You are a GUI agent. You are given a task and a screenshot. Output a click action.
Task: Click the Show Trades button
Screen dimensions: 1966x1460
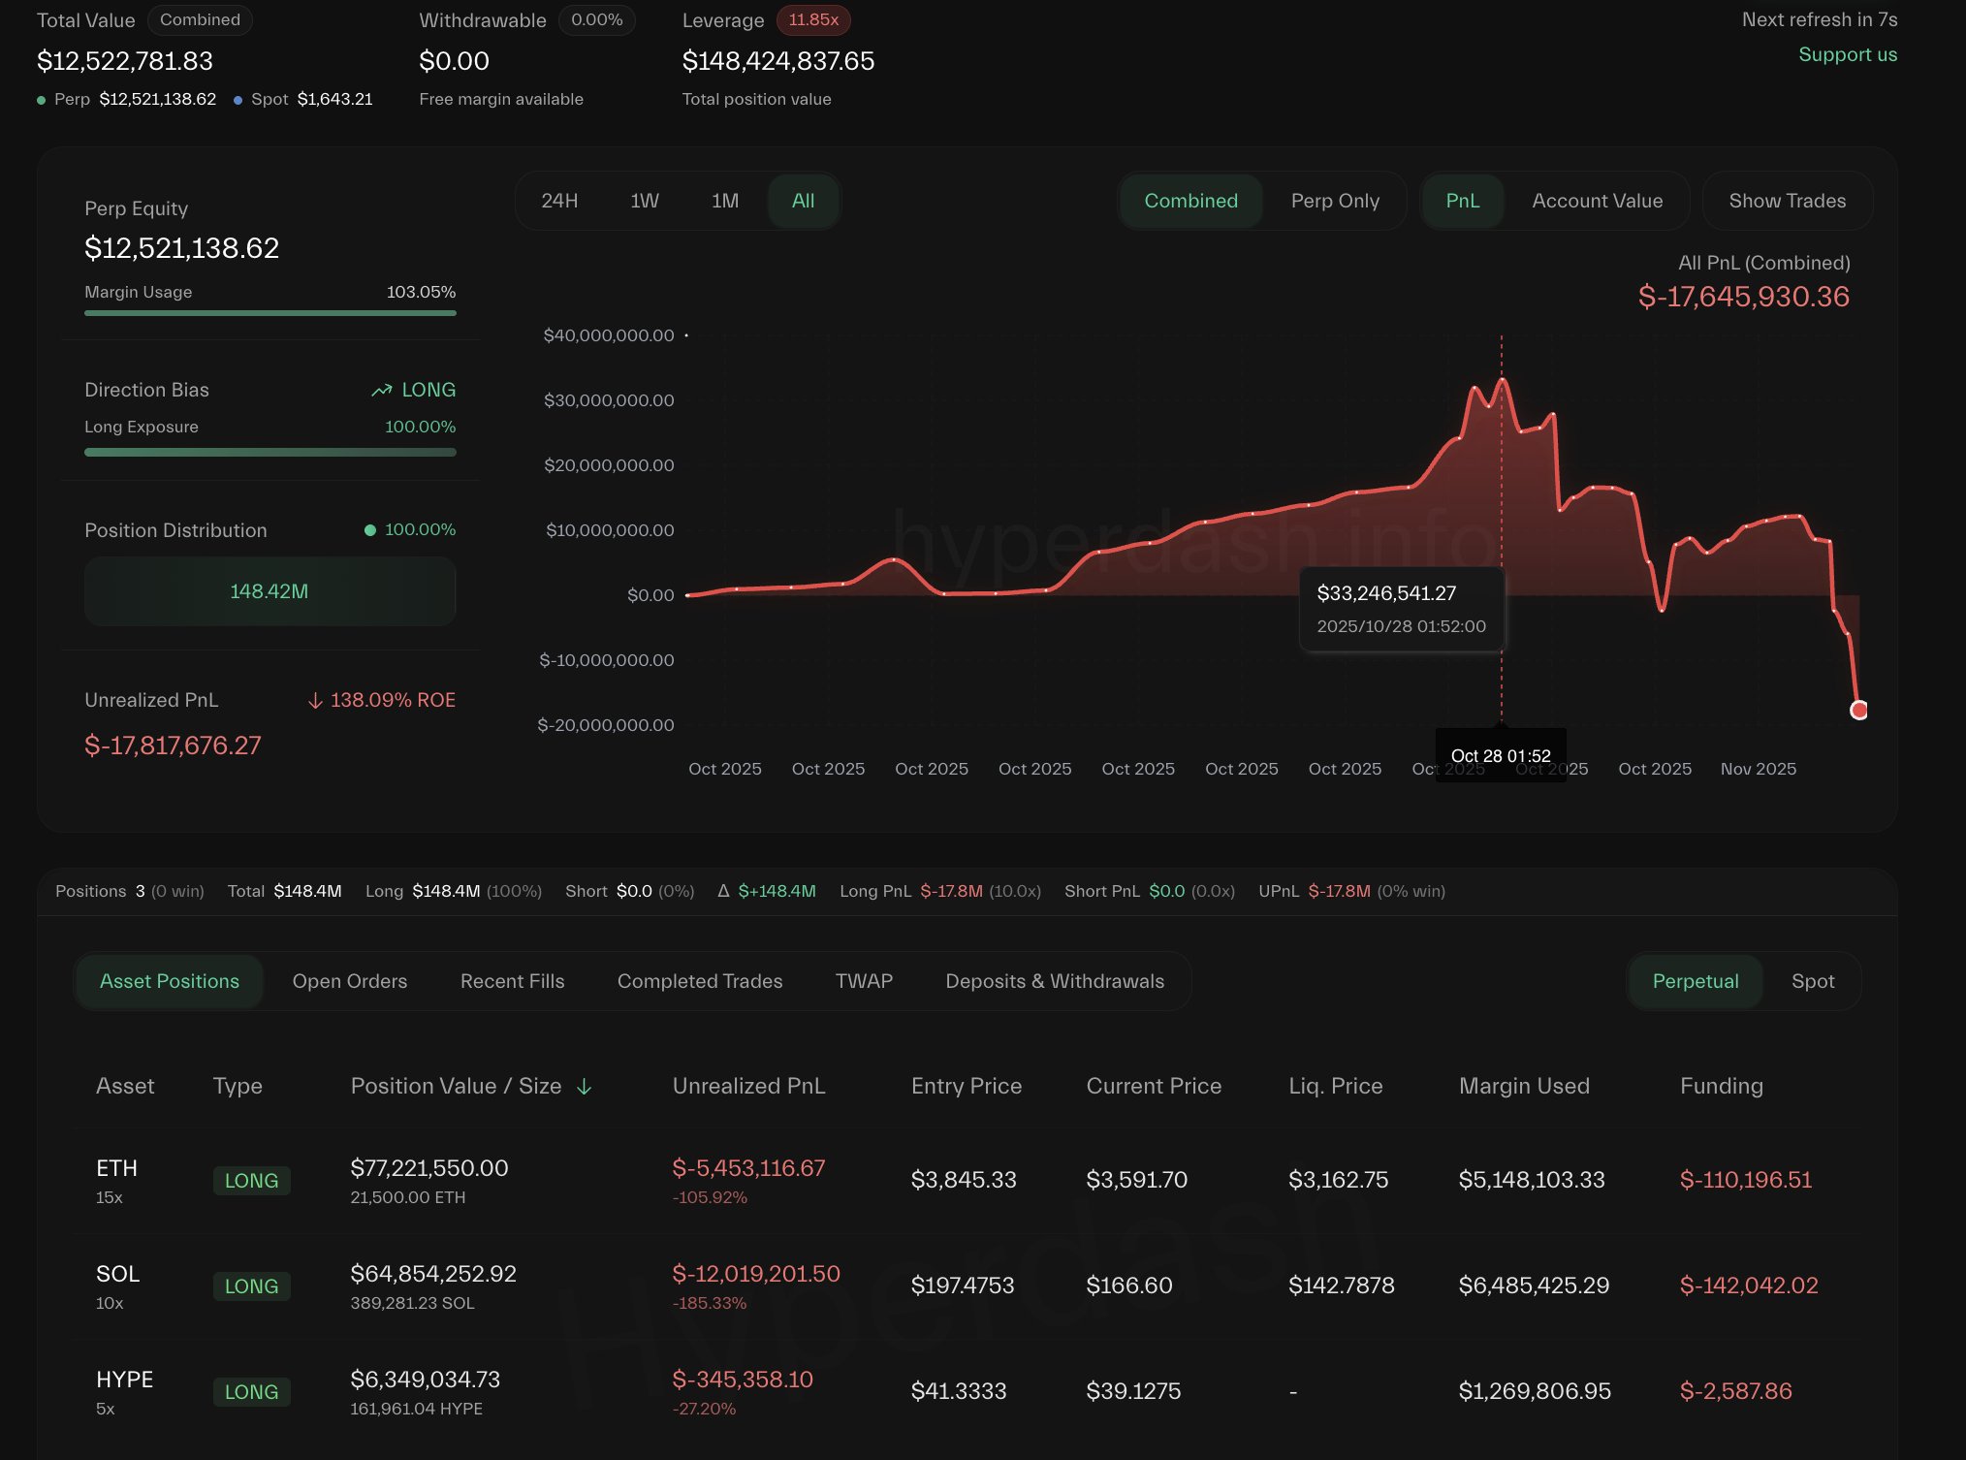click(1787, 201)
